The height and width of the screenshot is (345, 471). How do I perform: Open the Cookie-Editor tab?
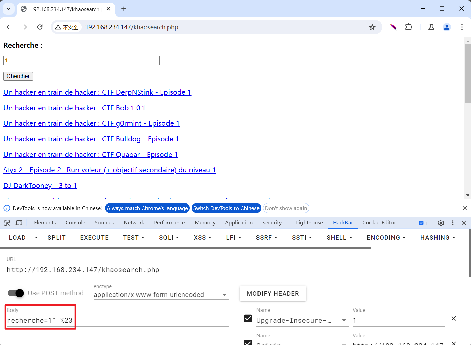point(379,223)
